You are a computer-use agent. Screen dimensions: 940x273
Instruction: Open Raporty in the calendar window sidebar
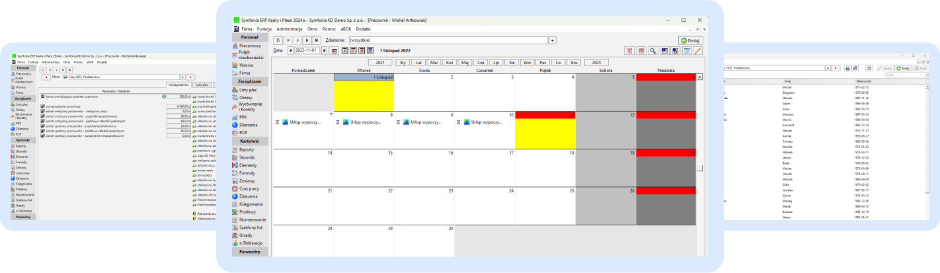247,150
